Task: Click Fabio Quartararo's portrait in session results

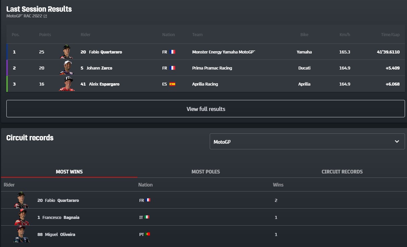Action: click(67, 52)
